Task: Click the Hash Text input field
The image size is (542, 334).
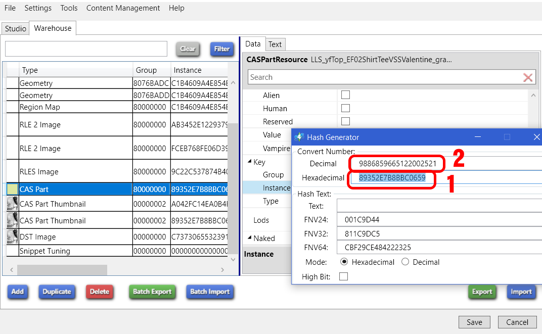Action: click(439, 206)
